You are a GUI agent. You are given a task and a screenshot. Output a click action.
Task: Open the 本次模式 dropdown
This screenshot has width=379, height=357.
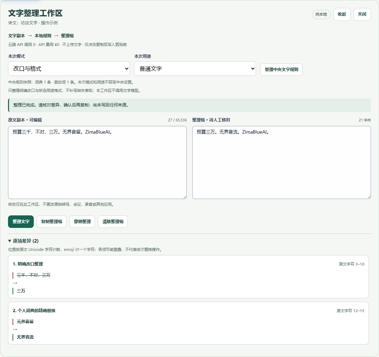point(69,69)
